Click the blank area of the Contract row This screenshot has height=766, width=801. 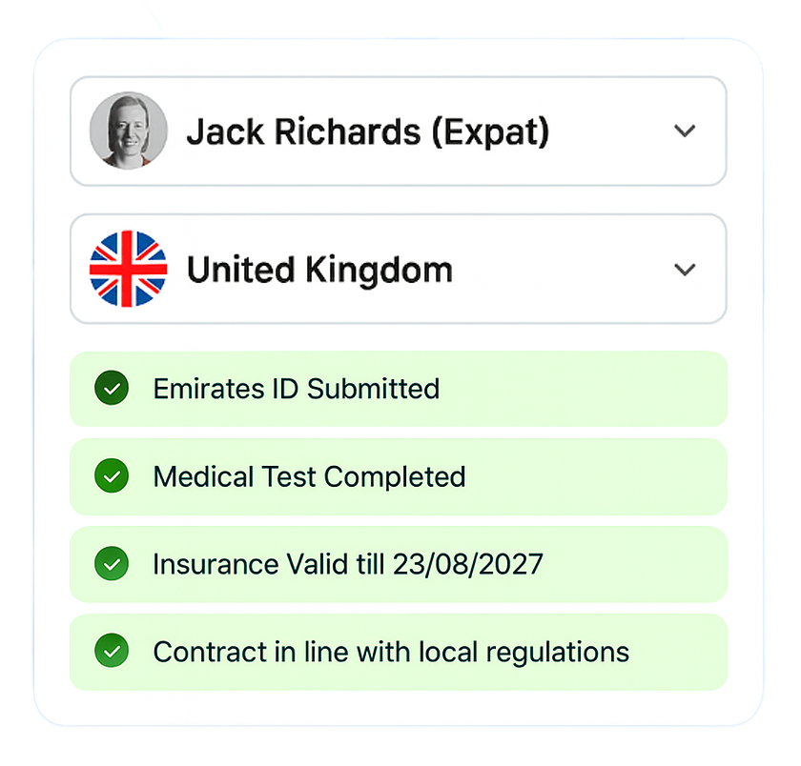677,652
